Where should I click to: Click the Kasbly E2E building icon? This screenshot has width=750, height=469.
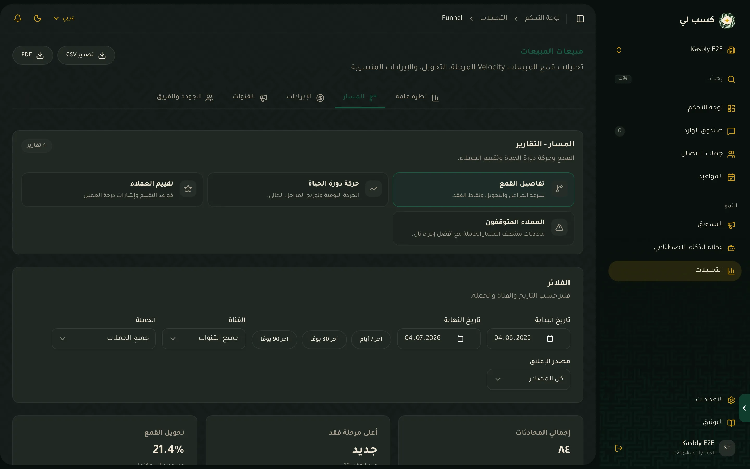[731, 50]
